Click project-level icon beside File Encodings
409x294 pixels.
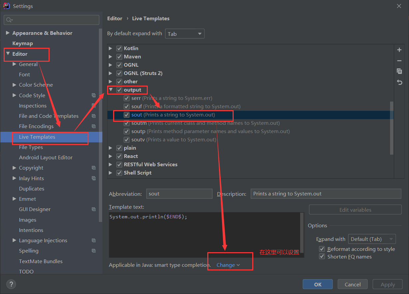tap(94, 126)
